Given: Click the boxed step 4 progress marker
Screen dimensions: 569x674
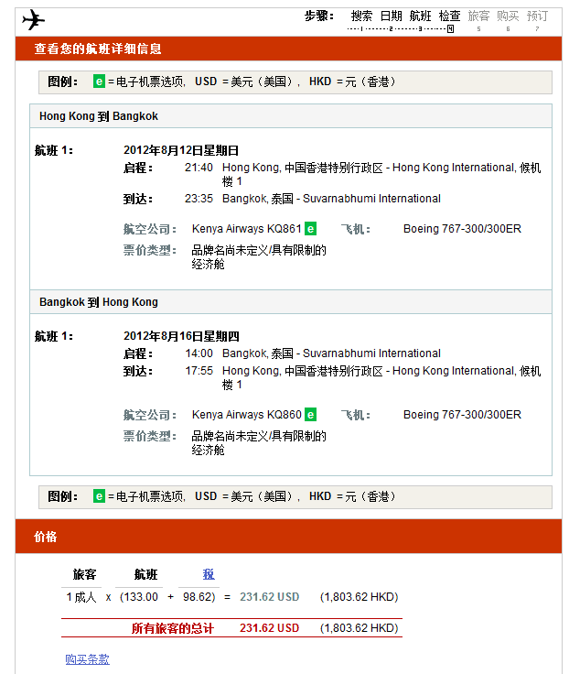Looking at the screenshot, I should 450,29.
